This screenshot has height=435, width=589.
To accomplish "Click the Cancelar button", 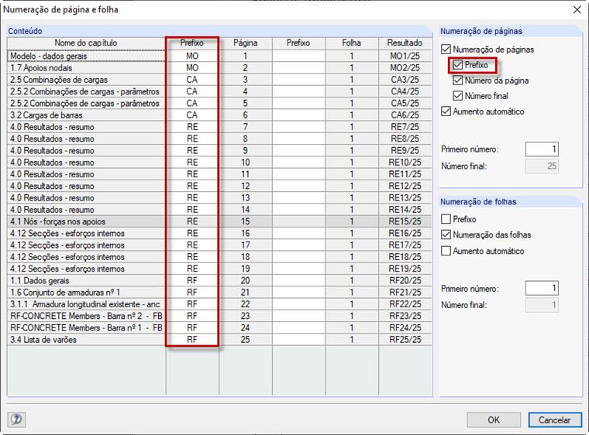I will click(x=555, y=420).
